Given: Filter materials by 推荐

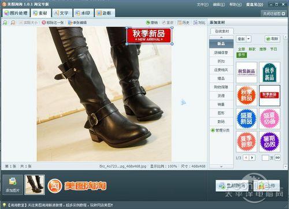Looking at the screenshot, I should click(263, 49).
